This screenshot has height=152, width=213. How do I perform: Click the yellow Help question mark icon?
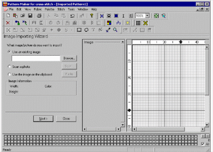[92, 16]
